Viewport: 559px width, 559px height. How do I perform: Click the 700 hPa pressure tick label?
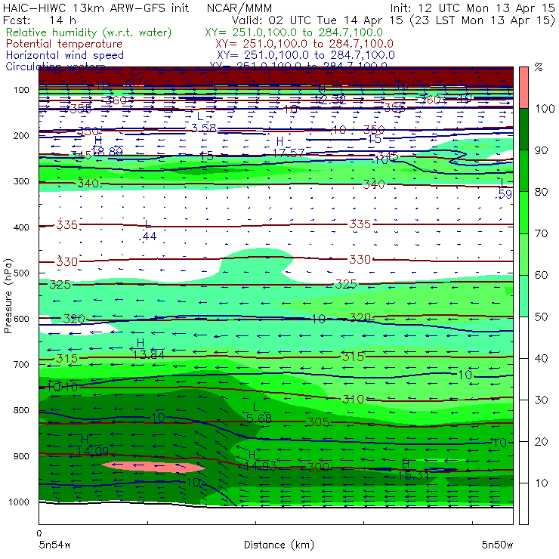point(21,364)
